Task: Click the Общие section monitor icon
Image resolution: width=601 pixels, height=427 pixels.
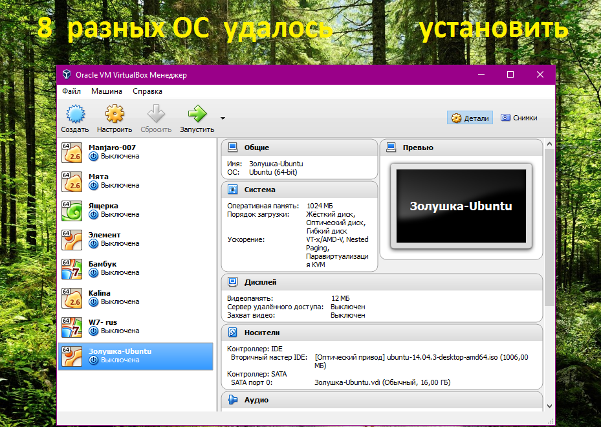Action: (233, 148)
